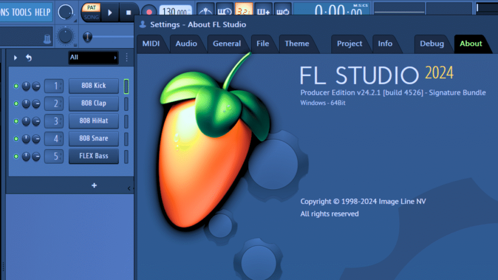
Task: Open the All channel filter dropdown
Action: [93, 57]
